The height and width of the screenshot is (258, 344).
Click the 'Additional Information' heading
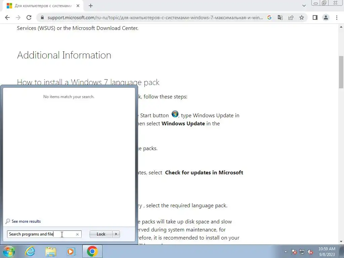pyautogui.click(x=64, y=55)
